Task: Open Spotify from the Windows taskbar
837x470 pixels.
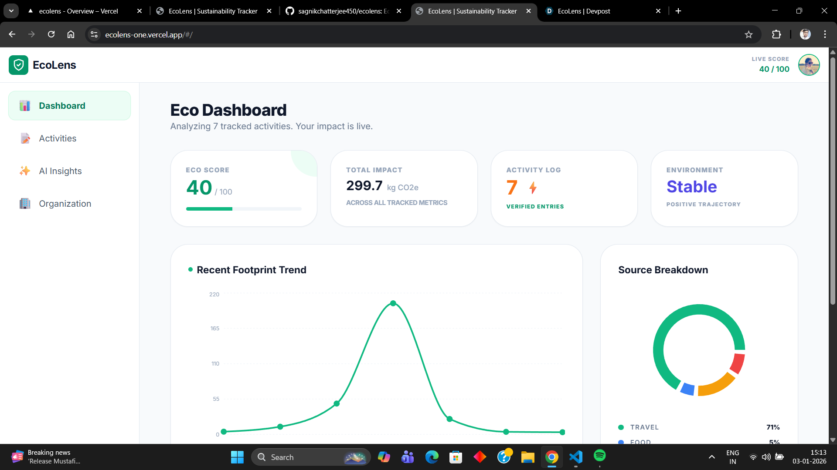Action: 599,456
